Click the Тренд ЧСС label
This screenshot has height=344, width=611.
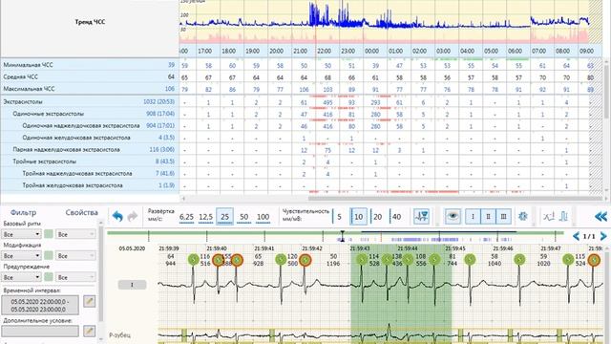(90, 22)
